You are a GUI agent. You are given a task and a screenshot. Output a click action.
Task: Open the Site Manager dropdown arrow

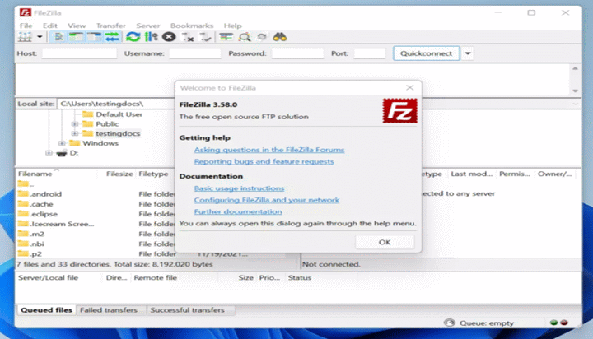click(x=40, y=37)
